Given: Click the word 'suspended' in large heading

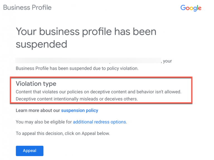Looking at the screenshot, I should pos(41,44).
